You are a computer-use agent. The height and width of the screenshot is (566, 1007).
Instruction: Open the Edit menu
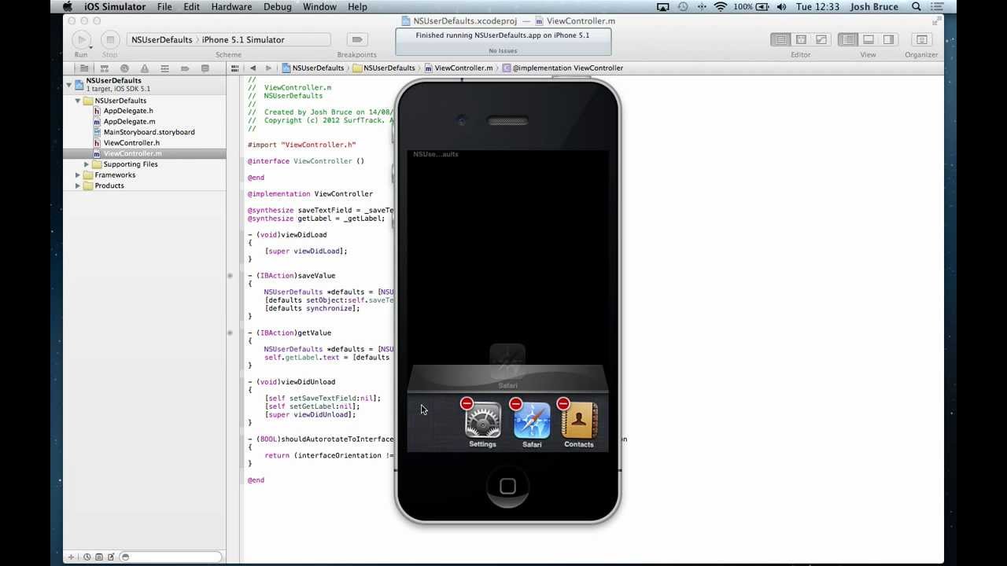coord(192,7)
